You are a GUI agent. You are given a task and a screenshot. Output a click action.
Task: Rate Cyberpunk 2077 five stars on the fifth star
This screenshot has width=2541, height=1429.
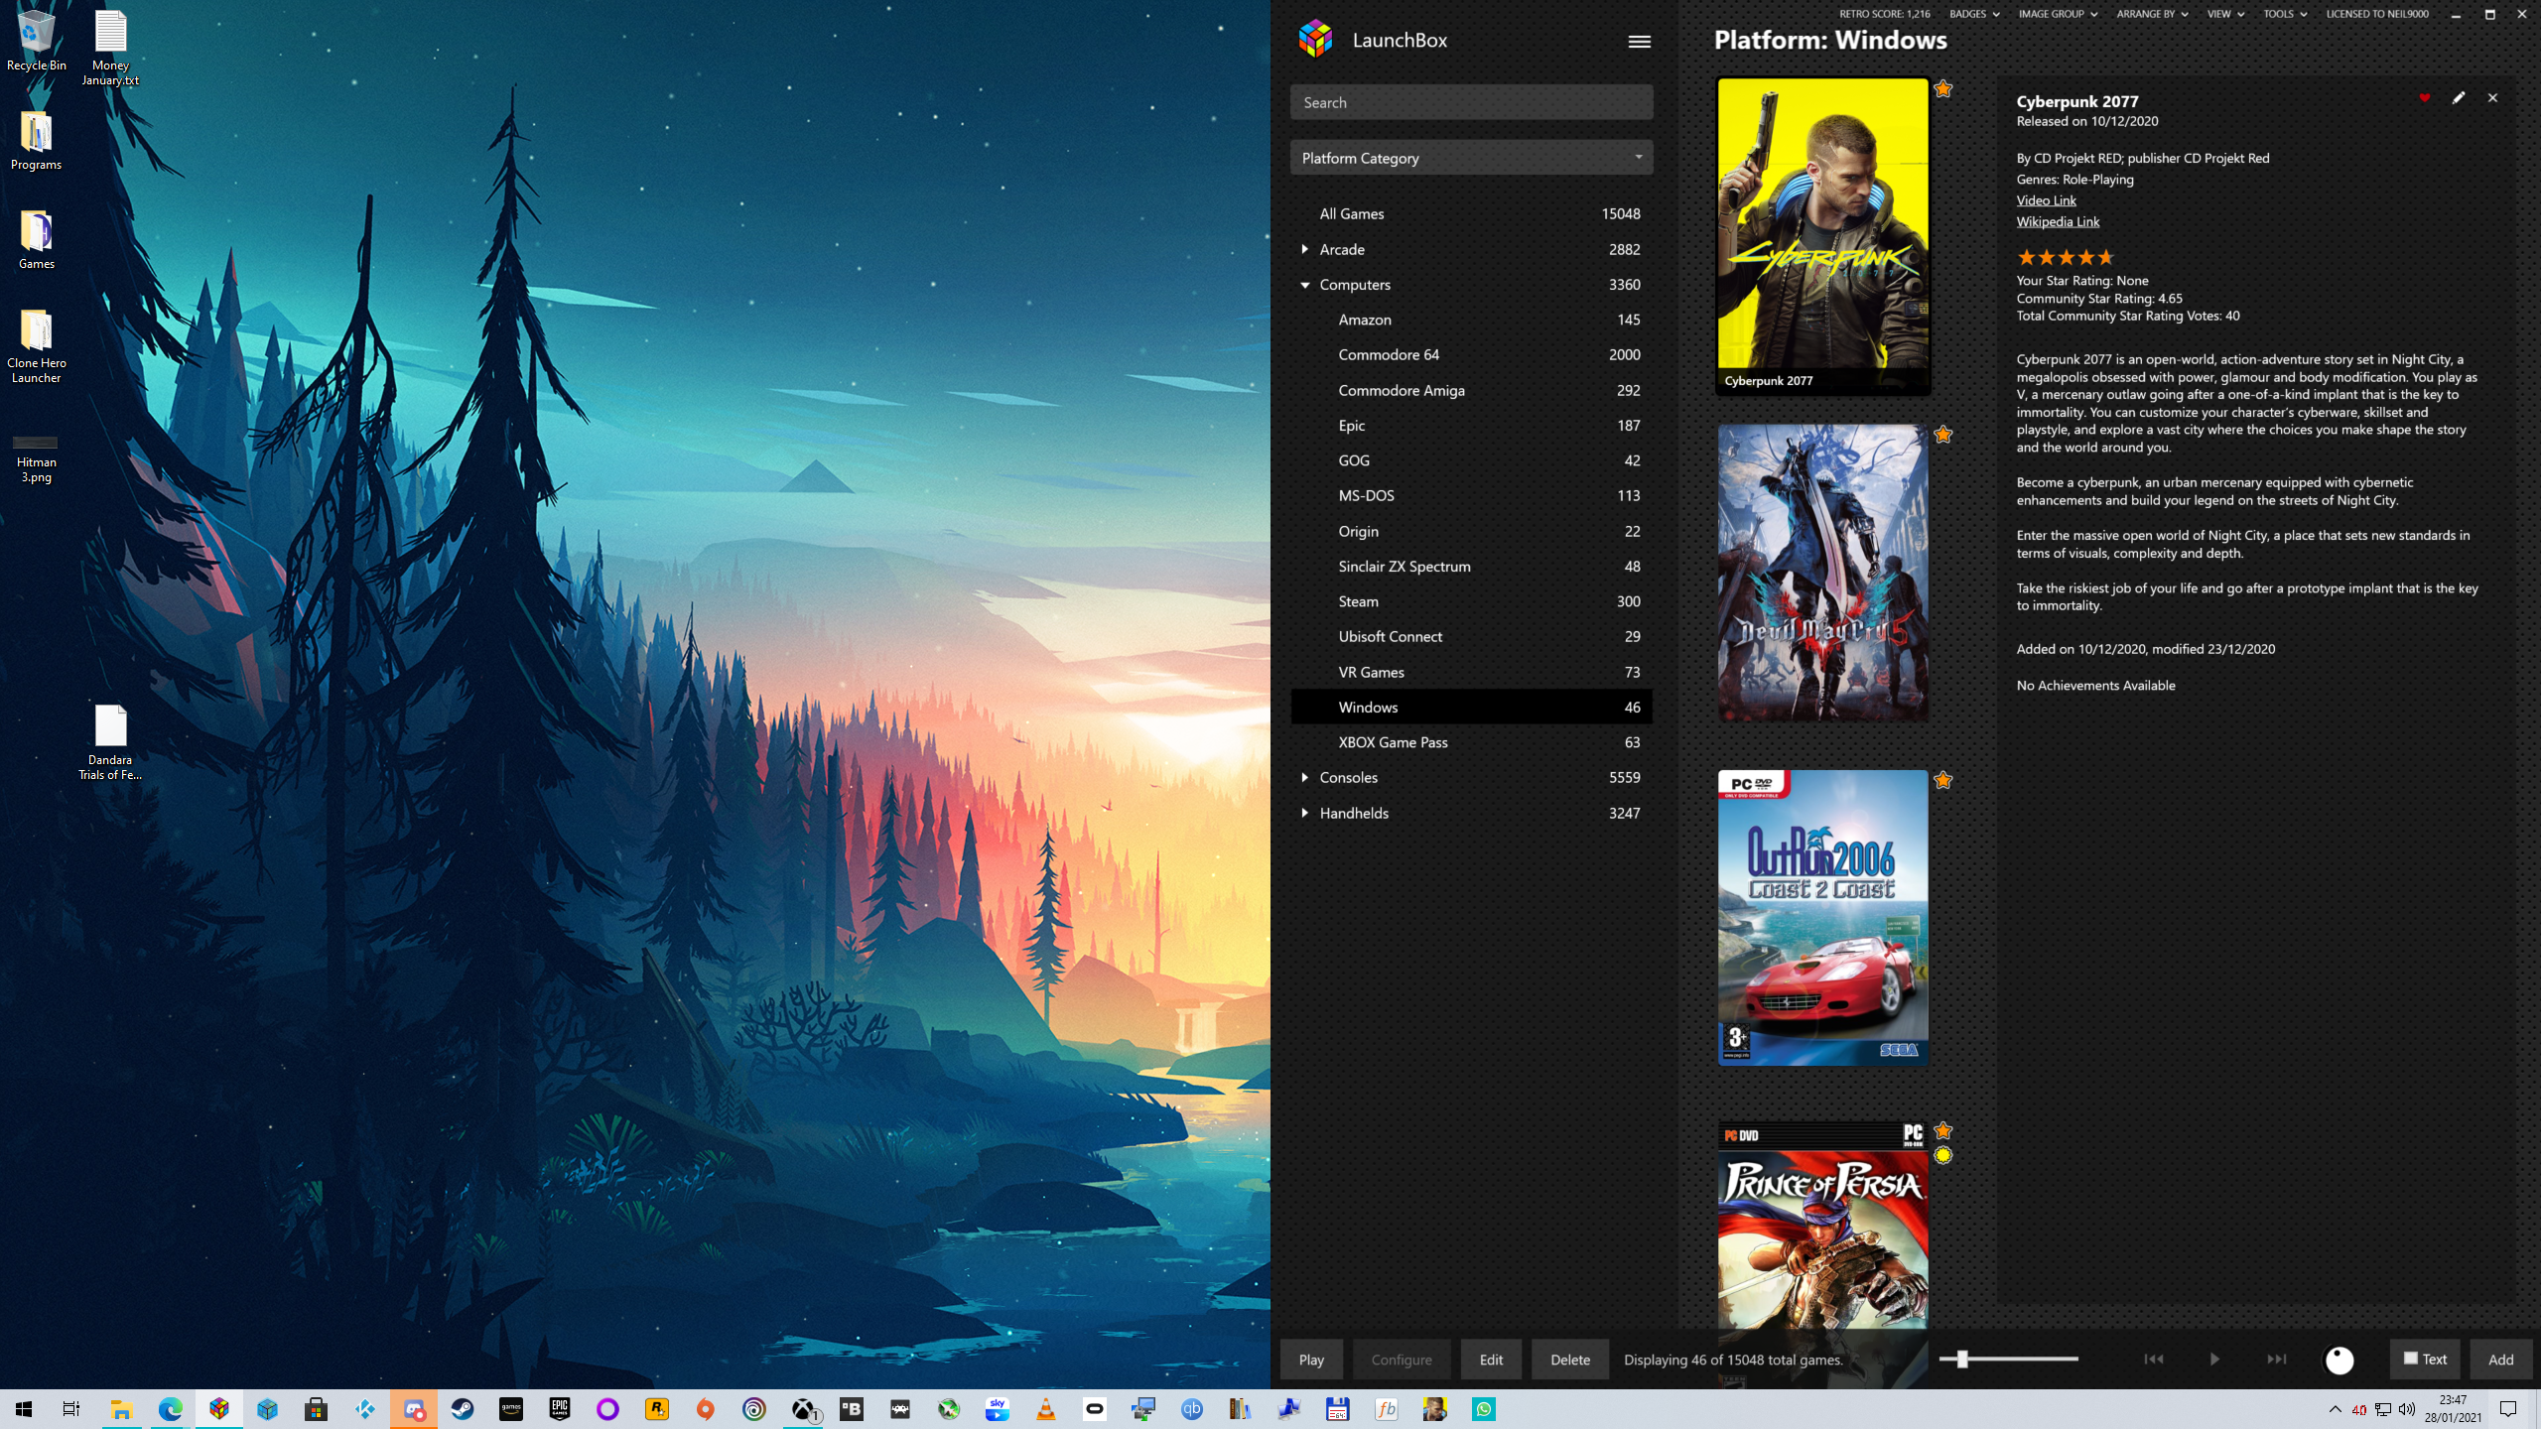pyautogui.click(x=2105, y=257)
